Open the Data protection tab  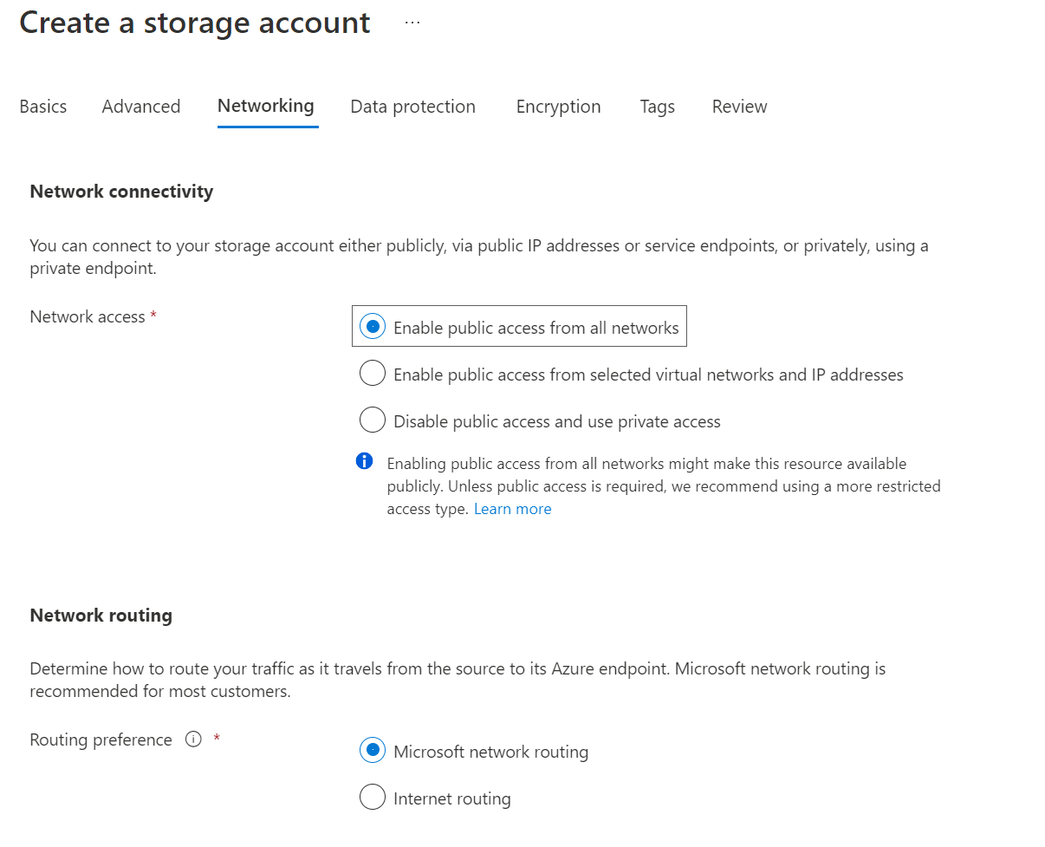[412, 107]
